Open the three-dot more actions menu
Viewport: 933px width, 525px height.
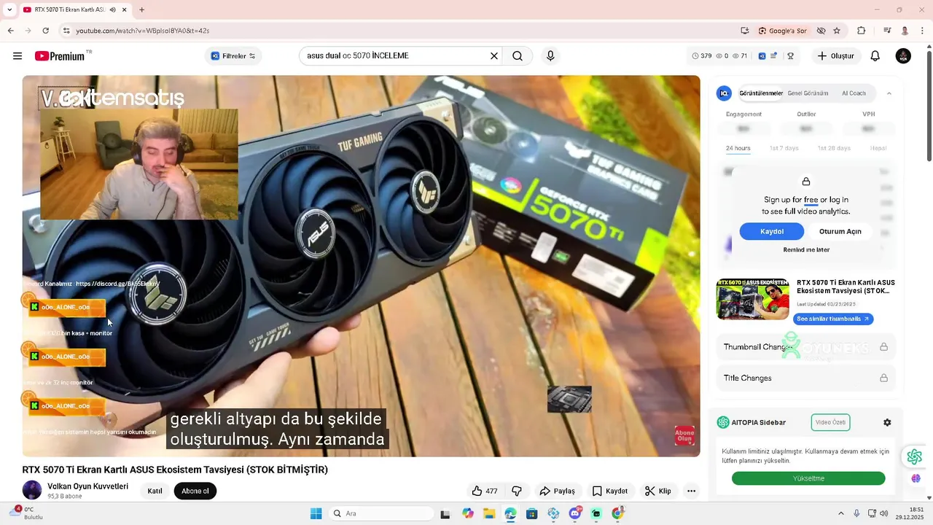[x=691, y=491]
